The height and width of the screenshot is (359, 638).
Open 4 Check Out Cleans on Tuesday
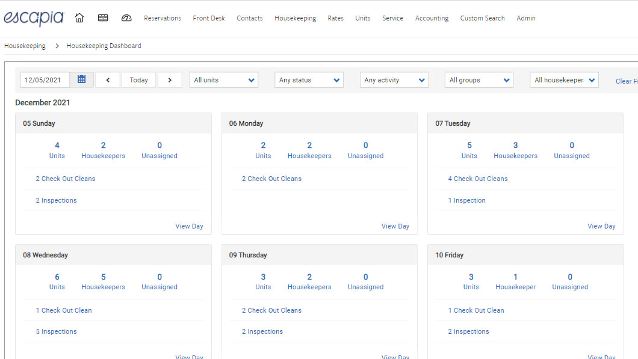478,179
